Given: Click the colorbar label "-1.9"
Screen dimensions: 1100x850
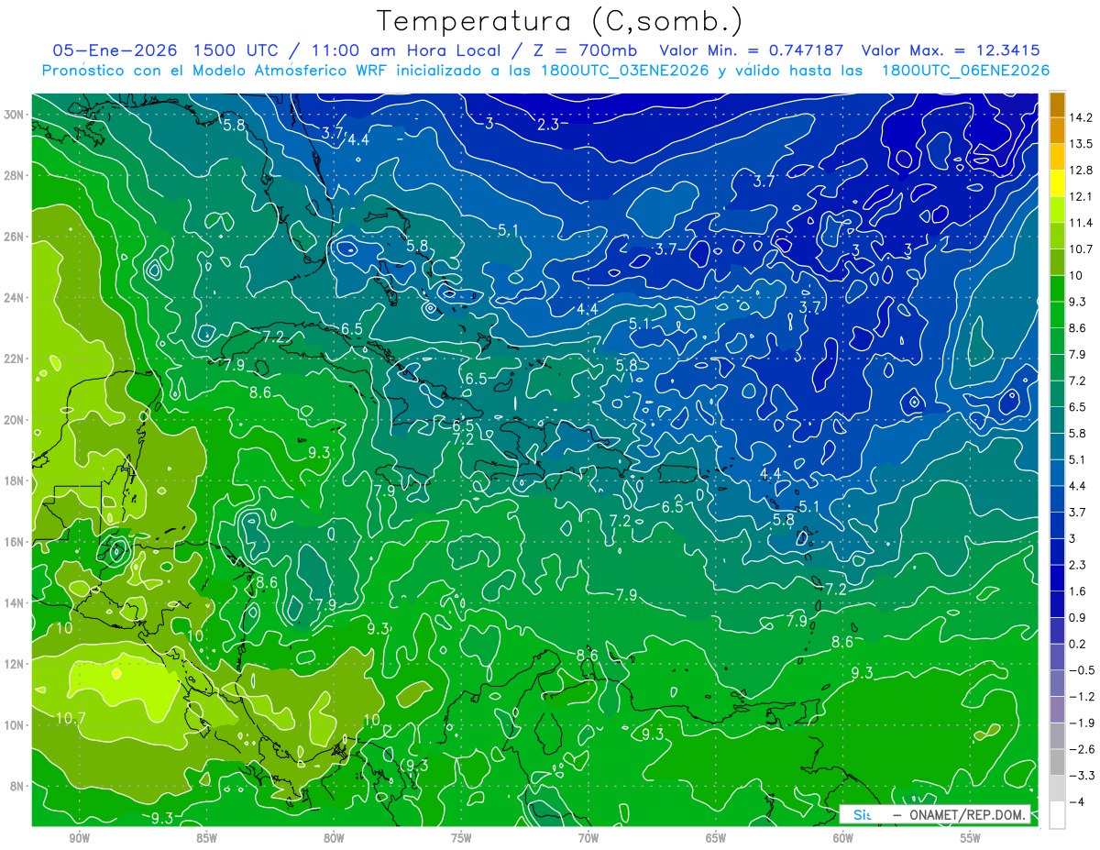Looking at the screenshot, I should tap(1081, 723).
